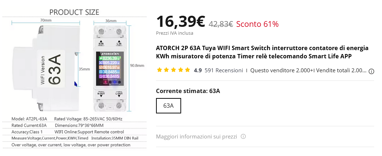Viewport: 382px width, 156px height.
Task: Click the crossed-out 42,83€ original price
Action: tap(221, 24)
